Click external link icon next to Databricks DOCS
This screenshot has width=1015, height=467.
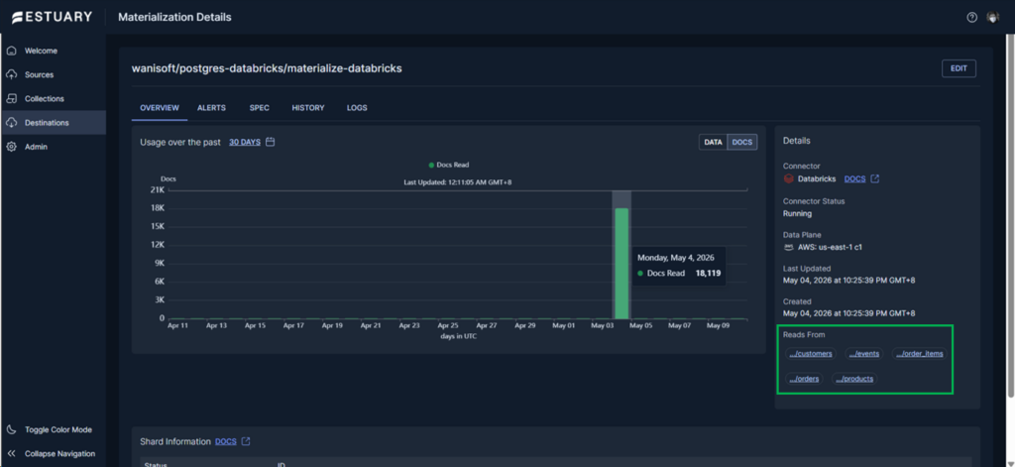point(874,178)
